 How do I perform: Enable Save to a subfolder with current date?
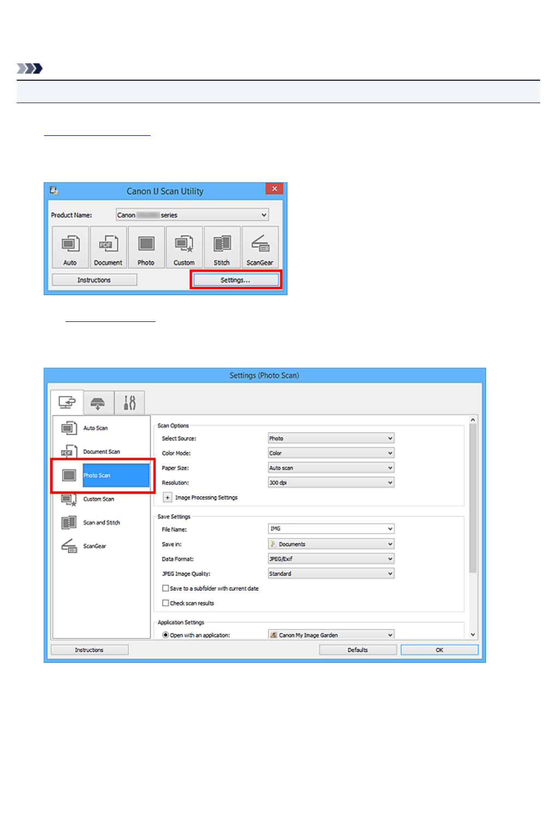(165, 588)
